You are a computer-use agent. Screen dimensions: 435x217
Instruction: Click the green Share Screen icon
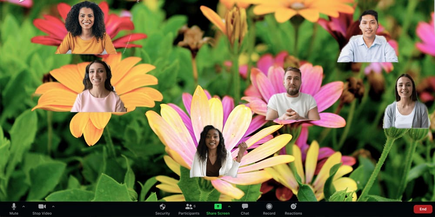pyautogui.click(x=218, y=207)
